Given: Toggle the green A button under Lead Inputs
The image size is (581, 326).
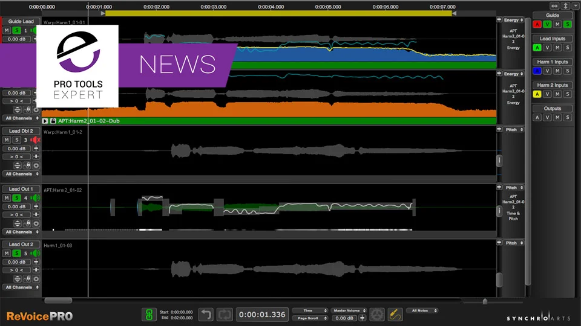Looking at the screenshot, I should click(x=537, y=48).
